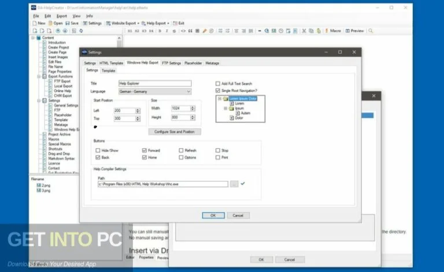
Task: Click the move page down arrow icon
Action: coord(65,31)
